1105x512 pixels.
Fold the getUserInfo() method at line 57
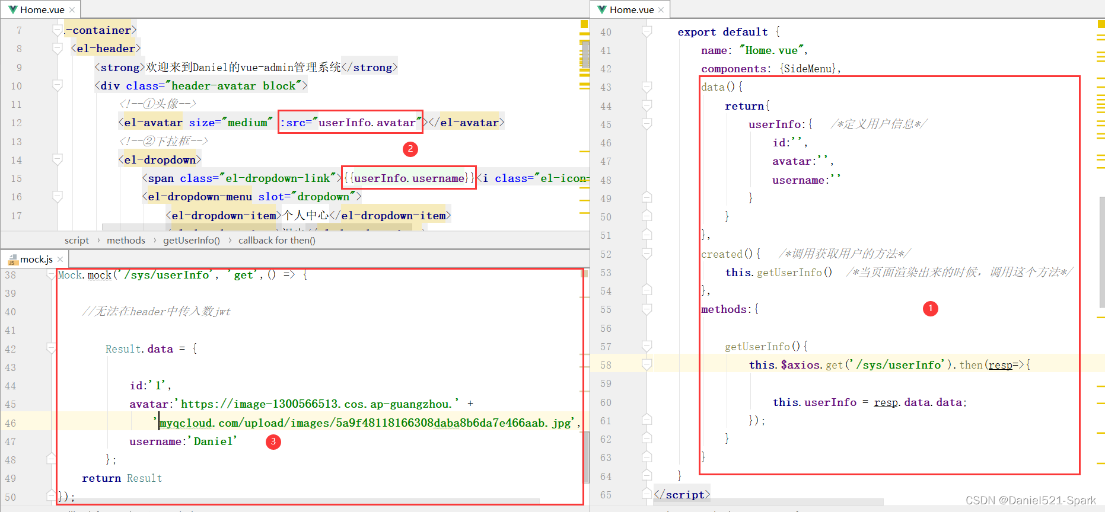(647, 346)
